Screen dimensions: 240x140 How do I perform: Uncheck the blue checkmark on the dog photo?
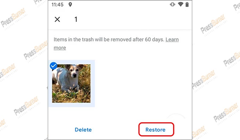(x=53, y=66)
